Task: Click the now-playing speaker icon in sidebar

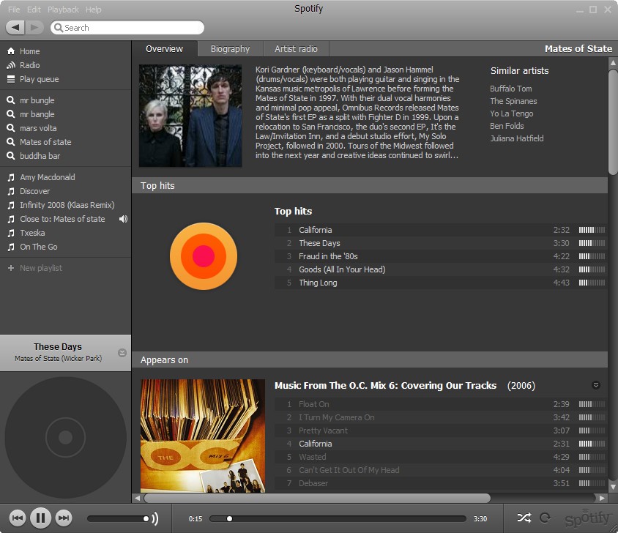Action: tap(123, 219)
